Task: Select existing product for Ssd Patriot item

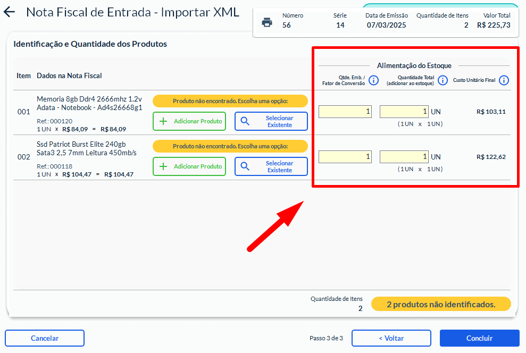Action: [271, 166]
